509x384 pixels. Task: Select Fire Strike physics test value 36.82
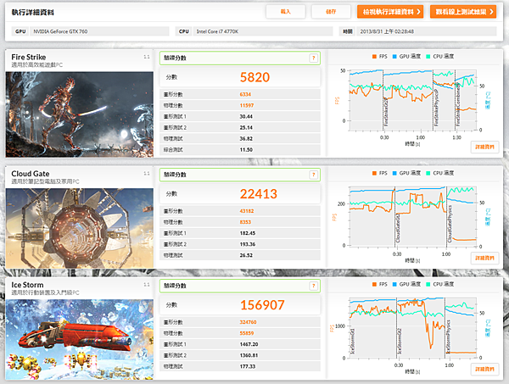tap(246, 138)
